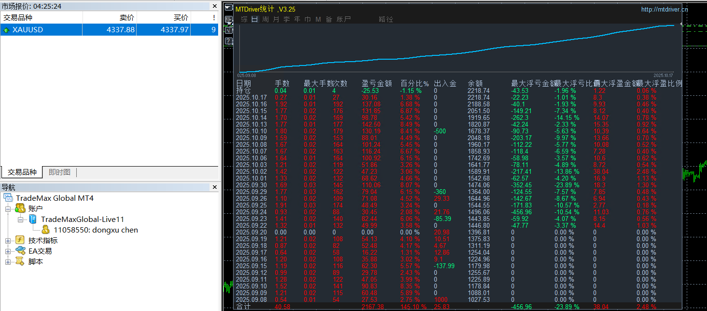Click the 日期 column header in MTDriver
The width and height of the screenshot is (707, 311).
click(243, 83)
